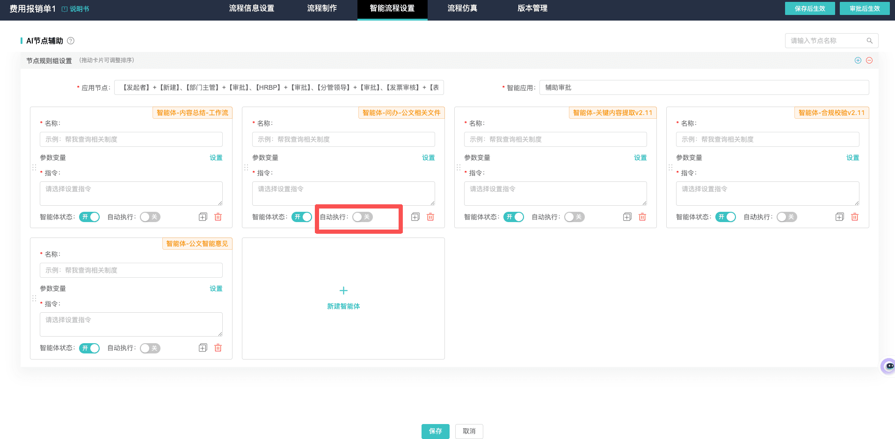The image size is (895, 439).
Task: Turn off 智能体状态 for 智能体-内容总结-工作流
Action: click(x=89, y=217)
